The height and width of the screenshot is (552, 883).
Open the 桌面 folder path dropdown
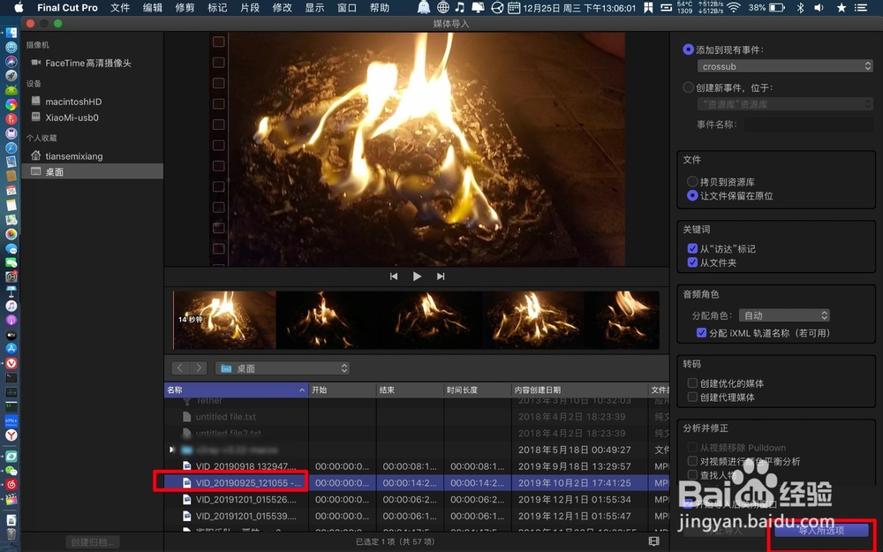(283, 367)
